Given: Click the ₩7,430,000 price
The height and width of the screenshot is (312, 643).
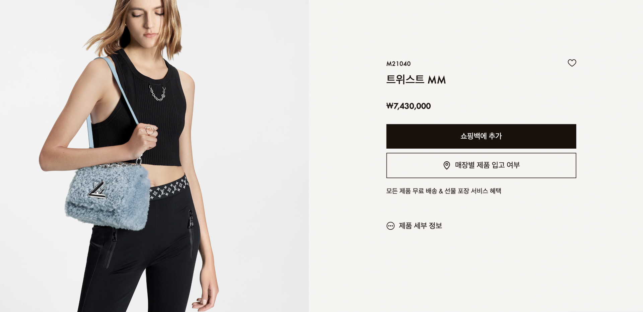Looking at the screenshot, I should pyautogui.click(x=408, y=106).
